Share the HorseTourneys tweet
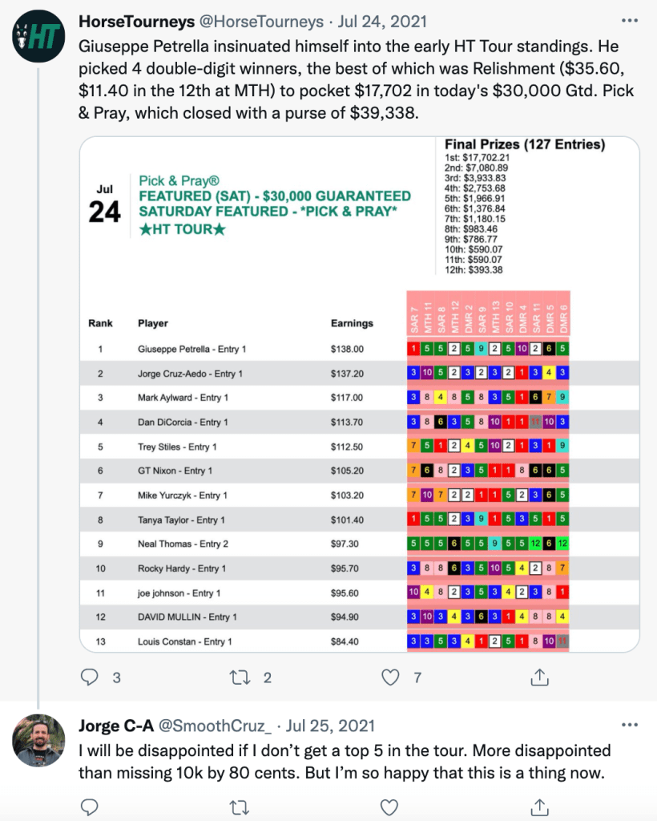This screenshot has height=821, width=657. [540, 677]
